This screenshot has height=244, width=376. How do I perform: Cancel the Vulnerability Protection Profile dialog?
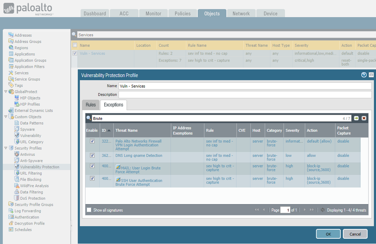pos(355,234)
